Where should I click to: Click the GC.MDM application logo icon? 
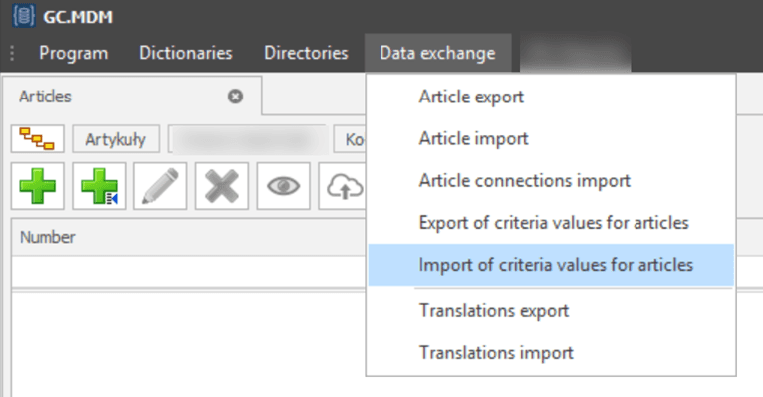(x=23, y=16)
